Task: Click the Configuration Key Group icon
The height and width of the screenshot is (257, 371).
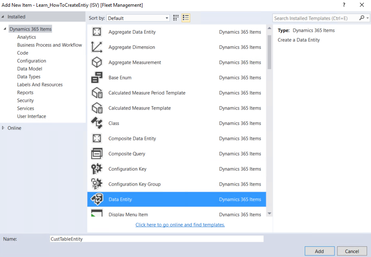Action: pos(97,184)
